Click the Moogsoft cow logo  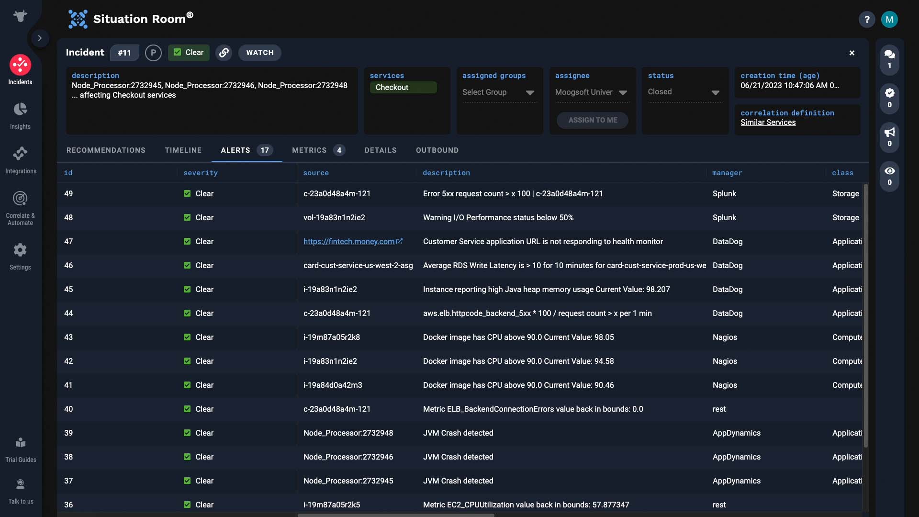(x=20, y=16)
